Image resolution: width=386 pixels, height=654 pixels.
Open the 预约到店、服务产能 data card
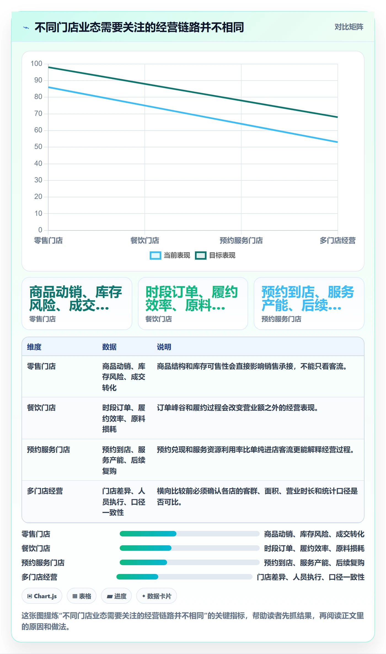pos(309,304)
